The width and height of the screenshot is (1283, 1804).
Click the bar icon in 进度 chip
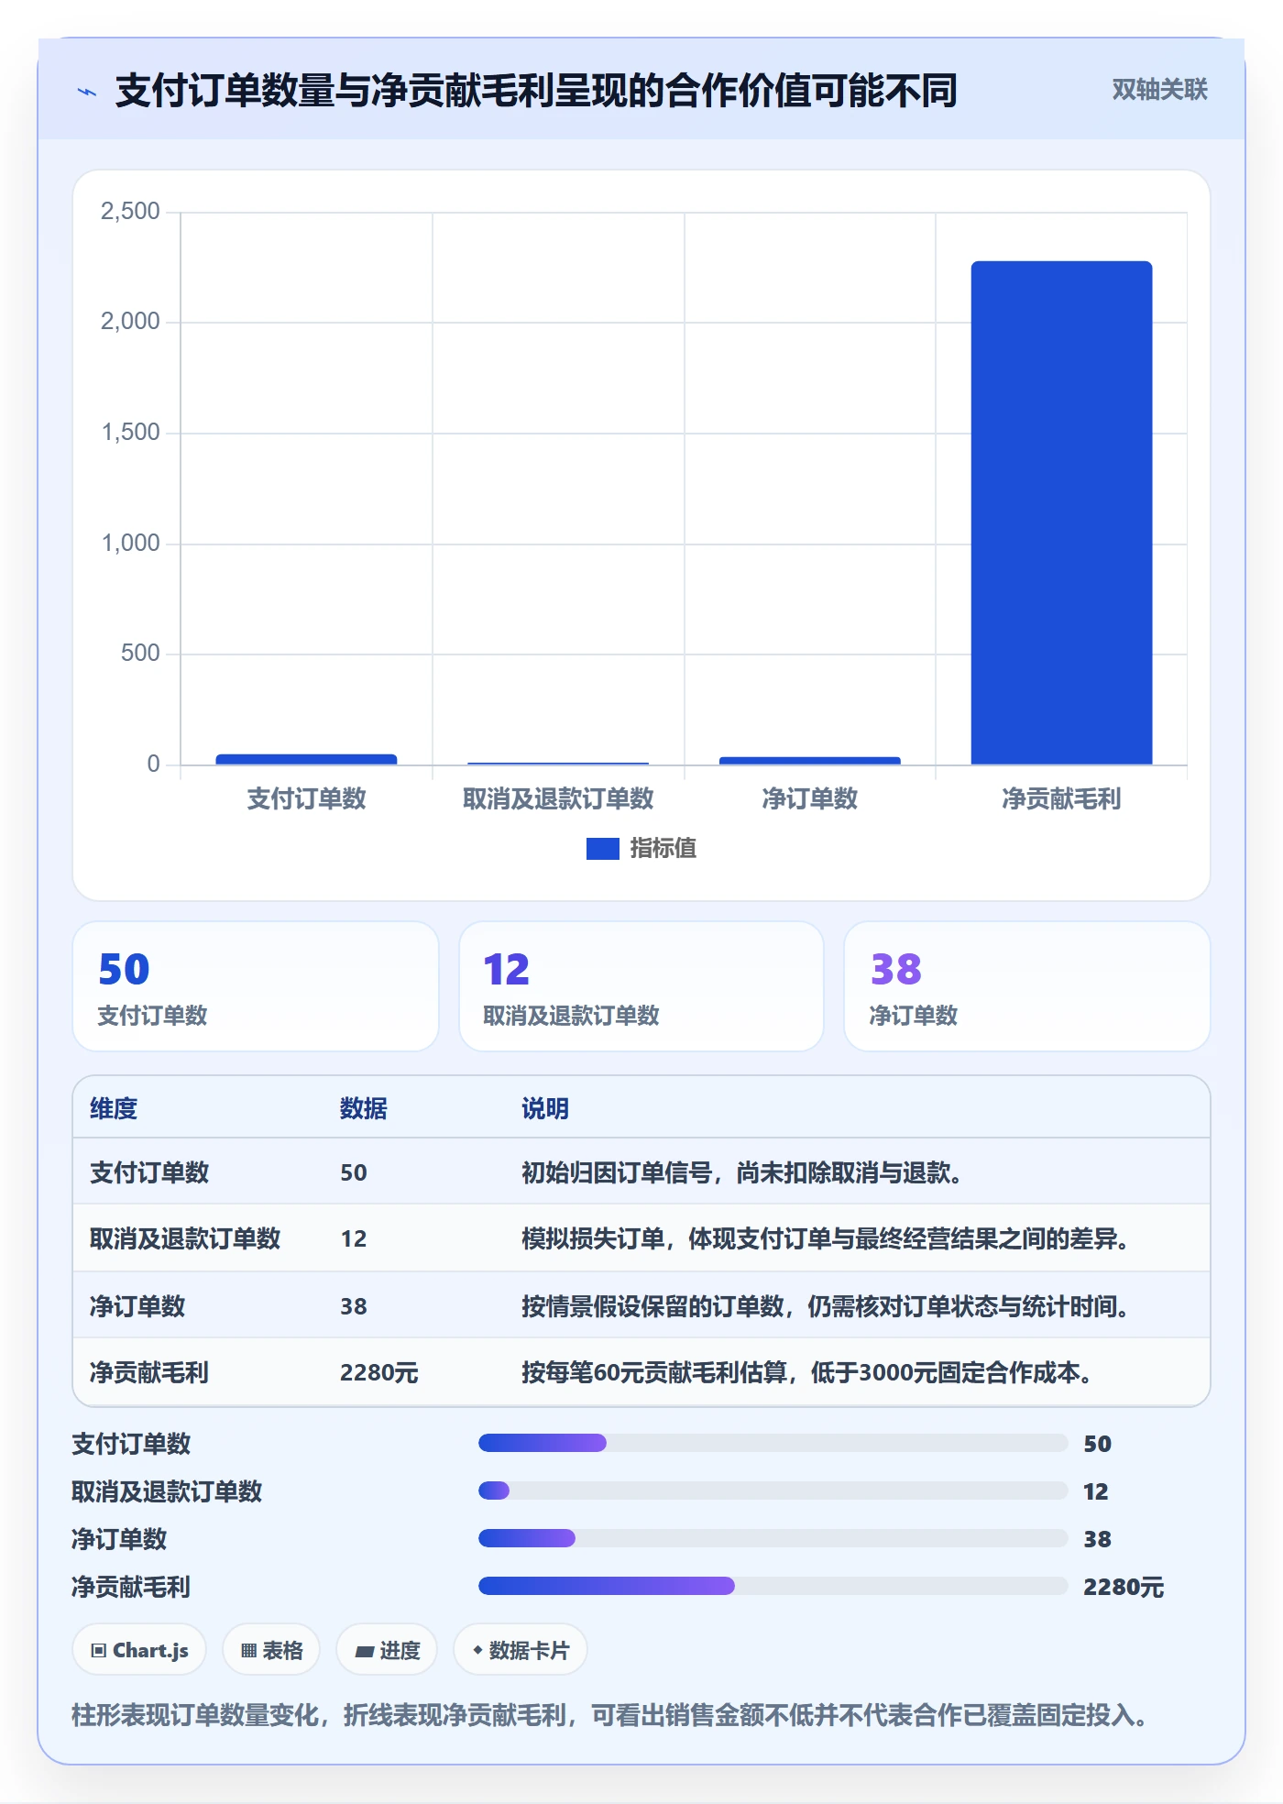pos(365,1652)
